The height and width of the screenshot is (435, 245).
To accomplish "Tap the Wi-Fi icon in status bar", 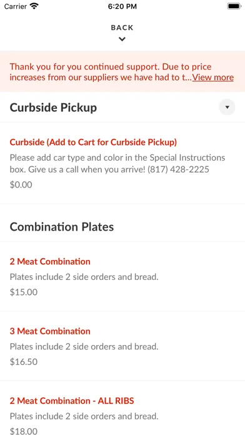I will click(x=34, y=6).
